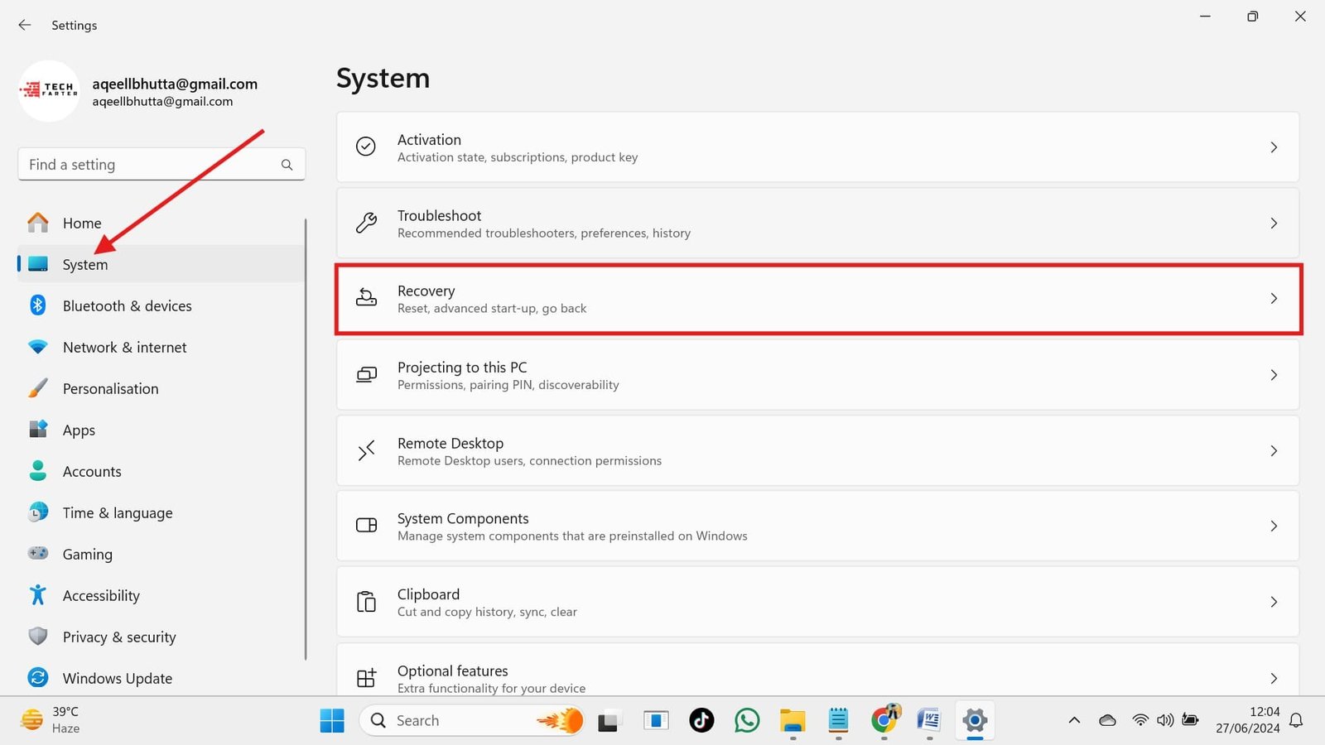
Task: Open the Recovery settings panel
Action: click(818, 299)
